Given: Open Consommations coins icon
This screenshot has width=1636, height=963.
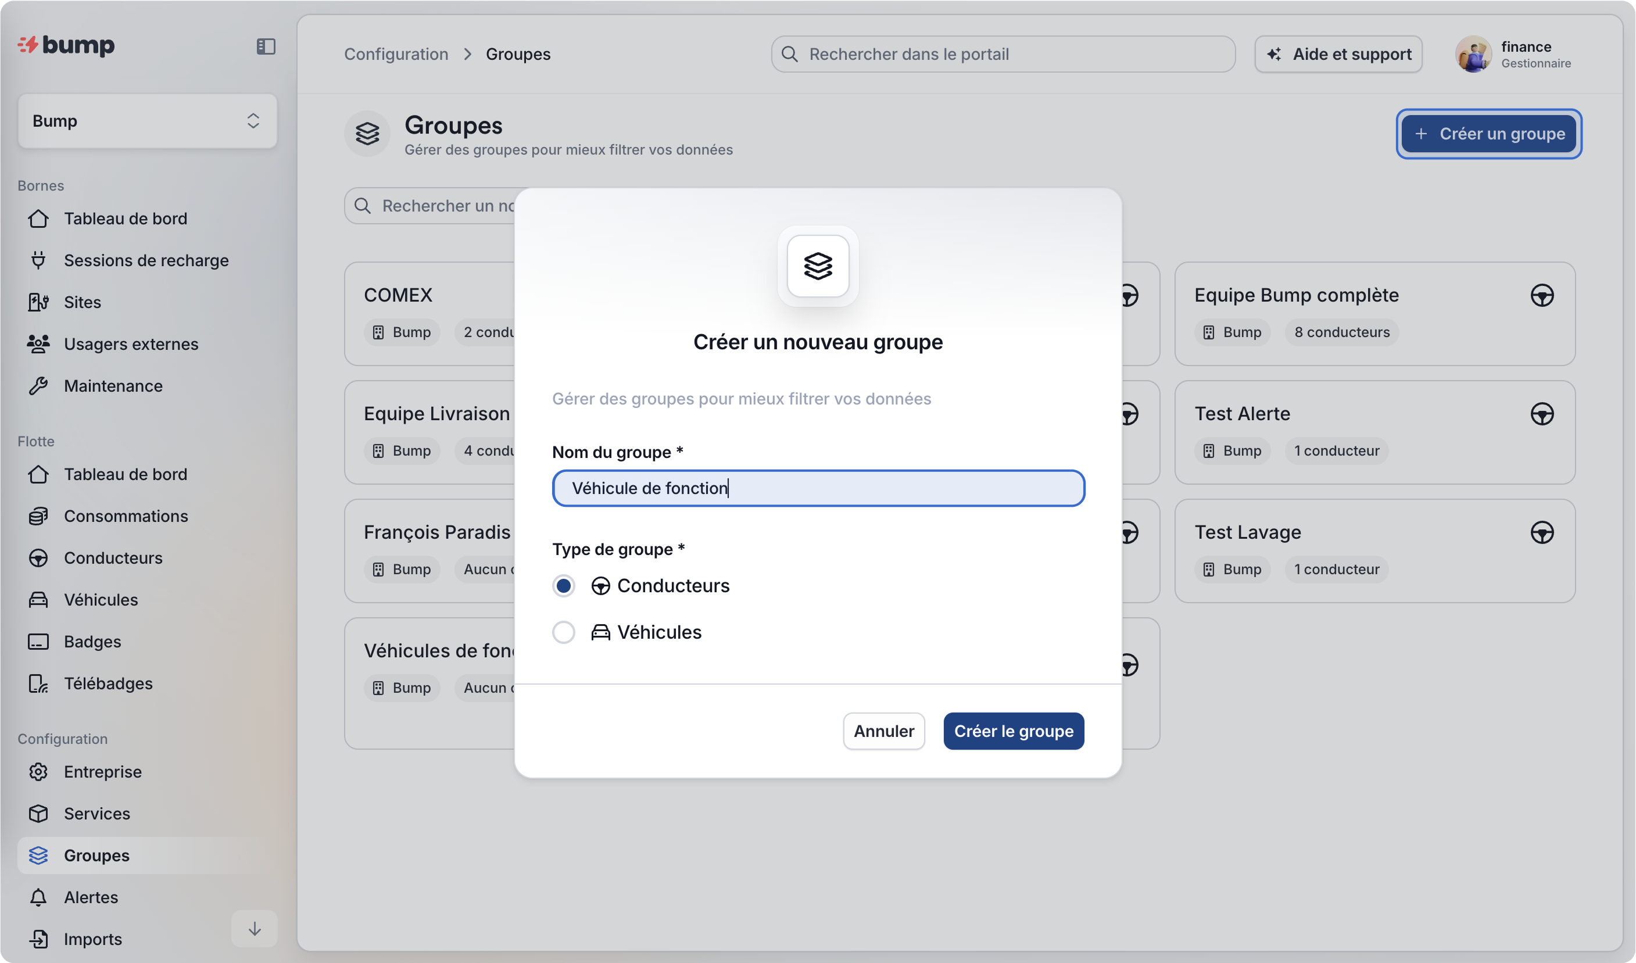Looking at the screenshot, I should click(38, 516).
